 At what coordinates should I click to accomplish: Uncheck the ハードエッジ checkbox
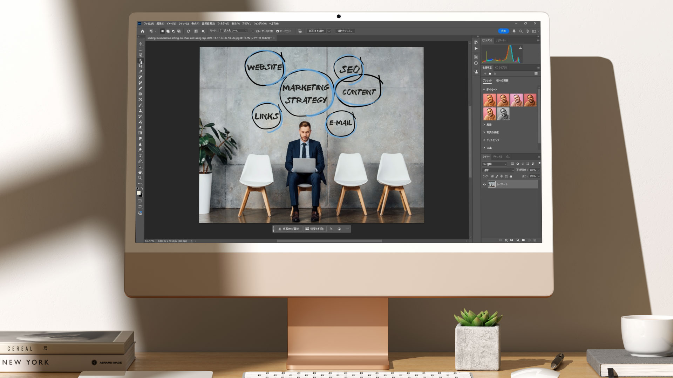278,31
